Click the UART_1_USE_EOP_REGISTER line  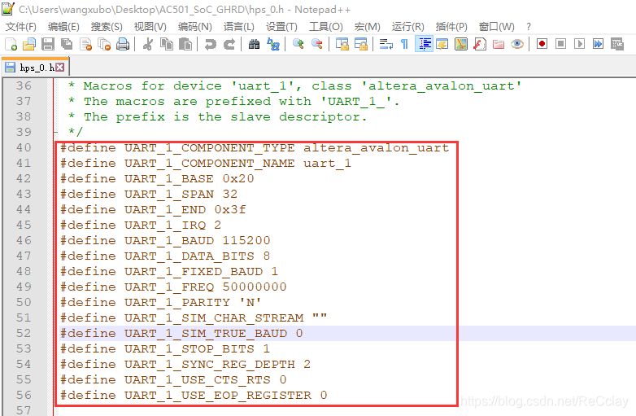pyautogui.click(x=194, y=395)
